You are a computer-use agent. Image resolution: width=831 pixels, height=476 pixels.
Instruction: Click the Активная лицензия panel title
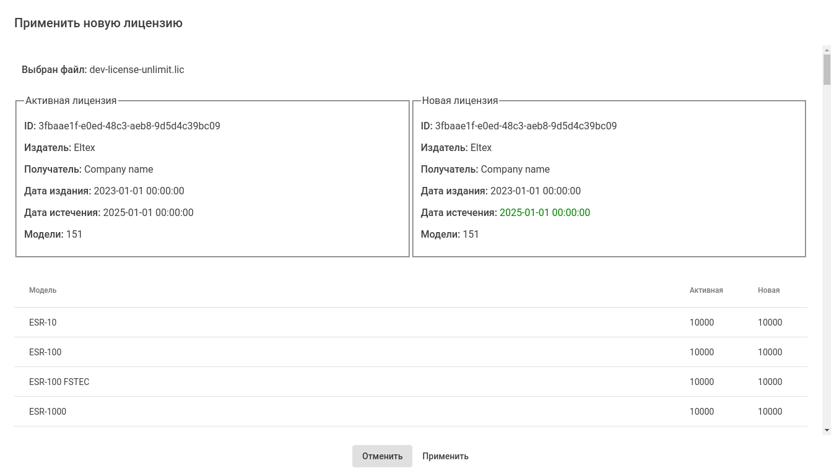pos(71,101)
